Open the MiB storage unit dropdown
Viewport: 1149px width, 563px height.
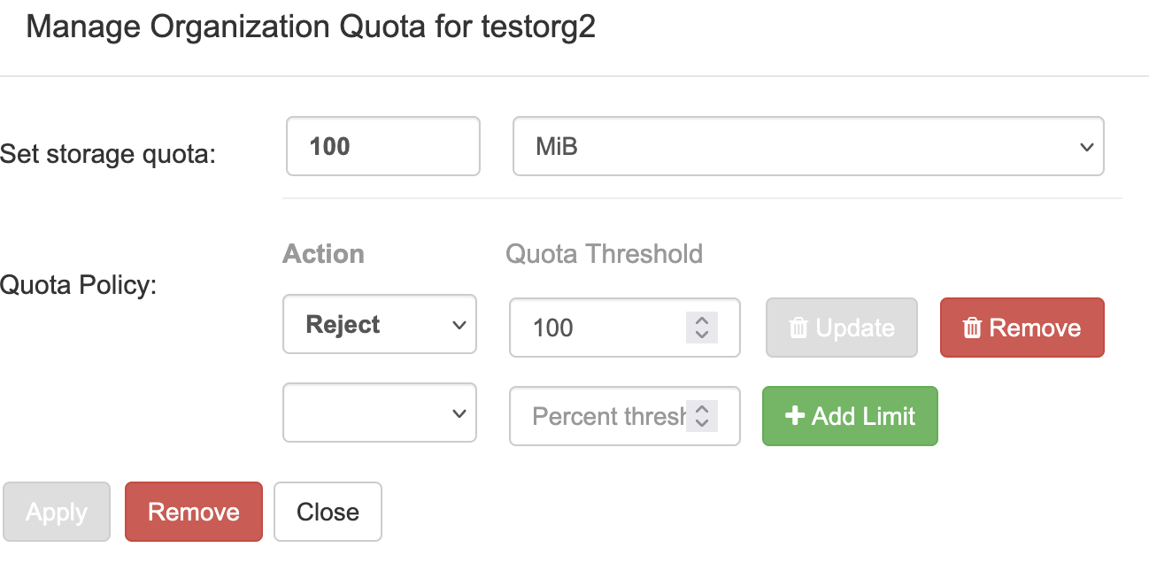808,147
